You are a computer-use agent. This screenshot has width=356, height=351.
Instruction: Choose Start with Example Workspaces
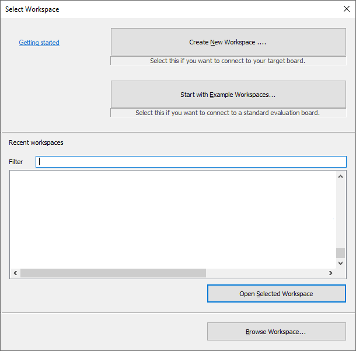click(x=228, y=95)
